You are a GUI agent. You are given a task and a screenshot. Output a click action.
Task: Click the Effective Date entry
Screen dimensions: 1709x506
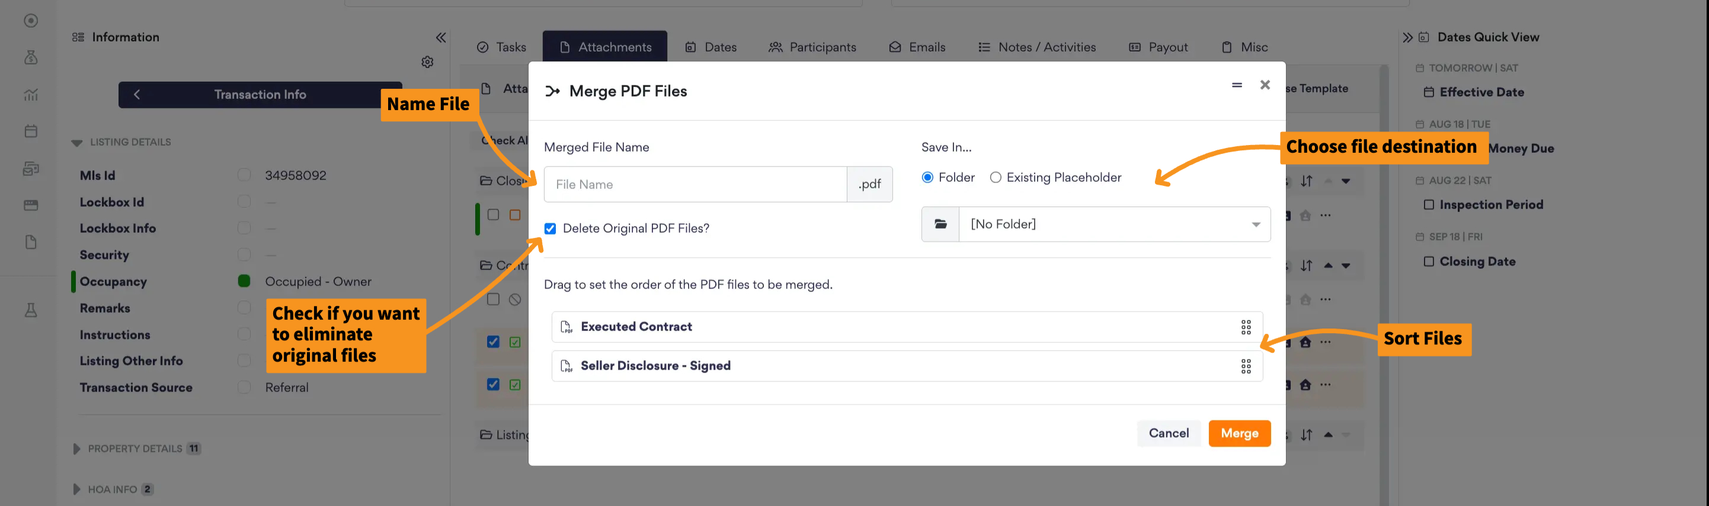1481,93
